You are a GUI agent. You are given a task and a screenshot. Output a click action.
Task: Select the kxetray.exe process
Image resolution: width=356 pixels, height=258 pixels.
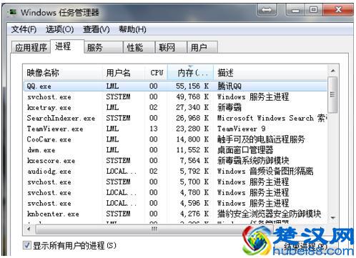(x=175, y=107)
